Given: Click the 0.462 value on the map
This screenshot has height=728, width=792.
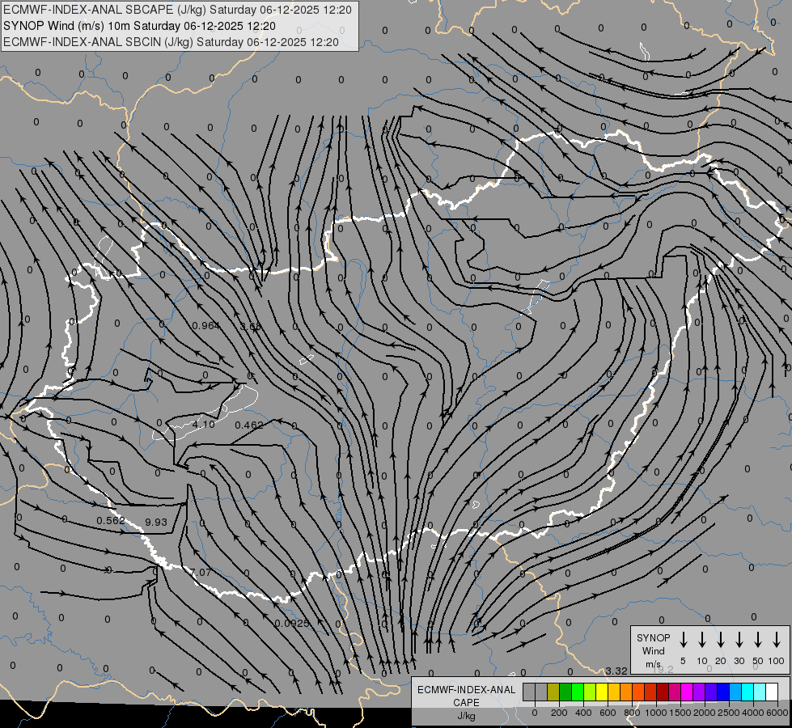Looking at the screenshot, I should click(x=249, y=425).
